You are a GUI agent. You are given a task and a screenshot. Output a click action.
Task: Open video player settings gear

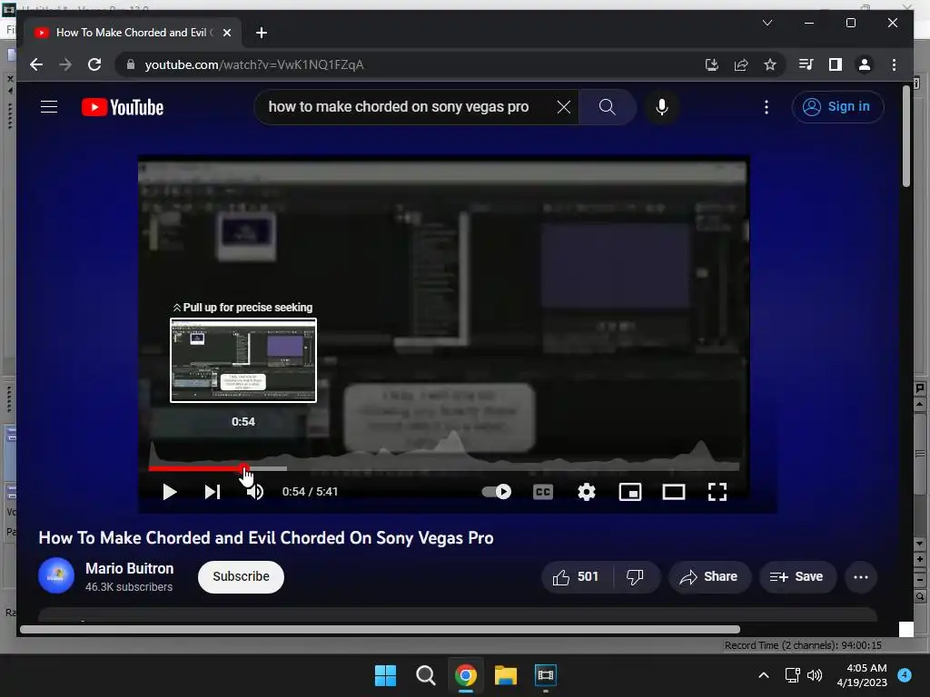point(586,491)
